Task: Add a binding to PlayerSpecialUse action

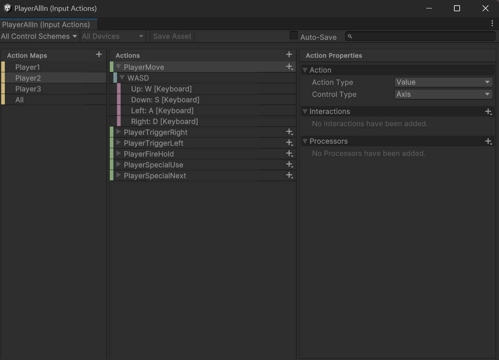Action: [x=289, y=164]
